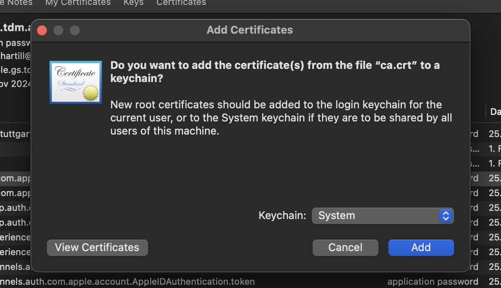Close the Add Certificates dialog with red button
Image resolution: width=501 pixels, height=288 pixels.
(42, 30)
